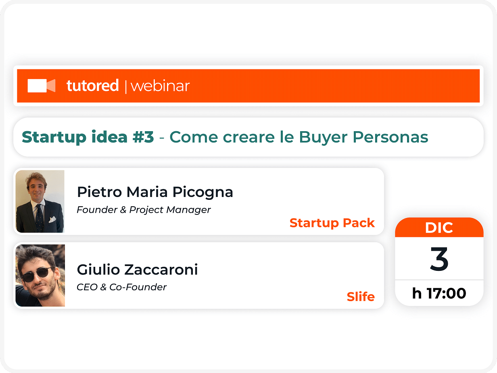
Task: Click the Startup Pack company link
Action: coord(332,223)
